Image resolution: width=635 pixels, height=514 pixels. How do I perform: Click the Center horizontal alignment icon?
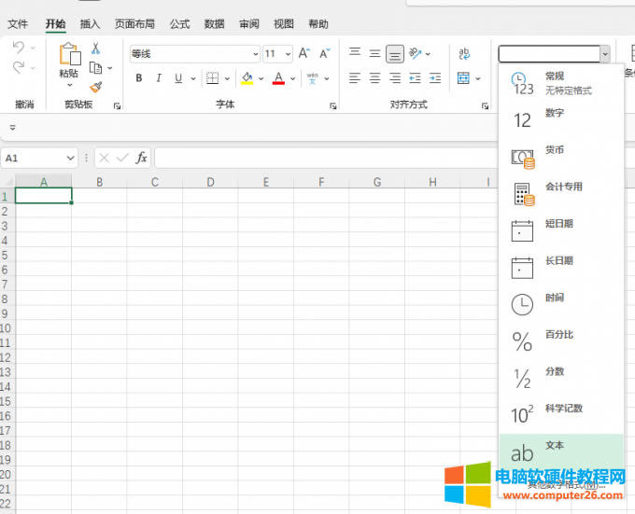(374, 78)
